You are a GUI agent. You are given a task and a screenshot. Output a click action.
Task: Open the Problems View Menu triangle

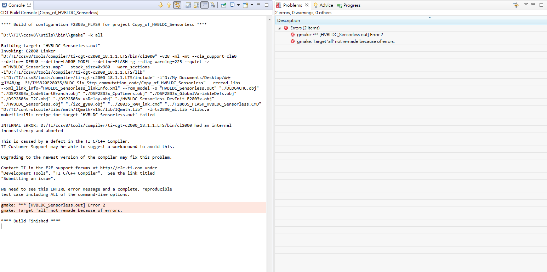[526, 4]
